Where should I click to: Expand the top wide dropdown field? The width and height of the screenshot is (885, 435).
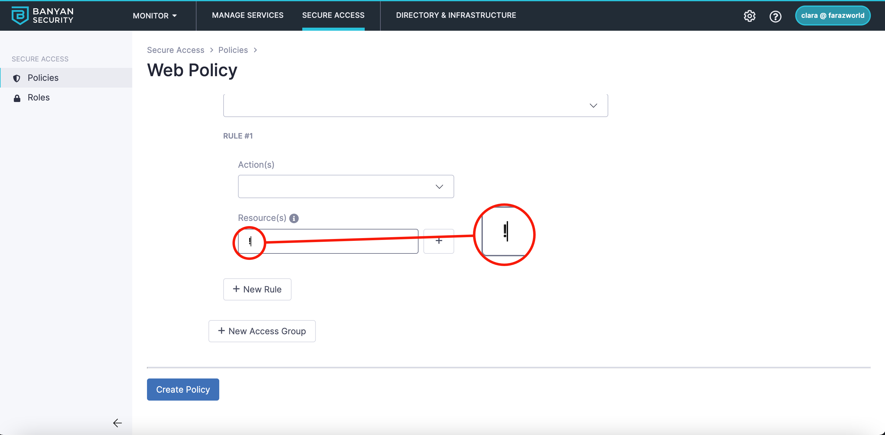pos(415,105)
